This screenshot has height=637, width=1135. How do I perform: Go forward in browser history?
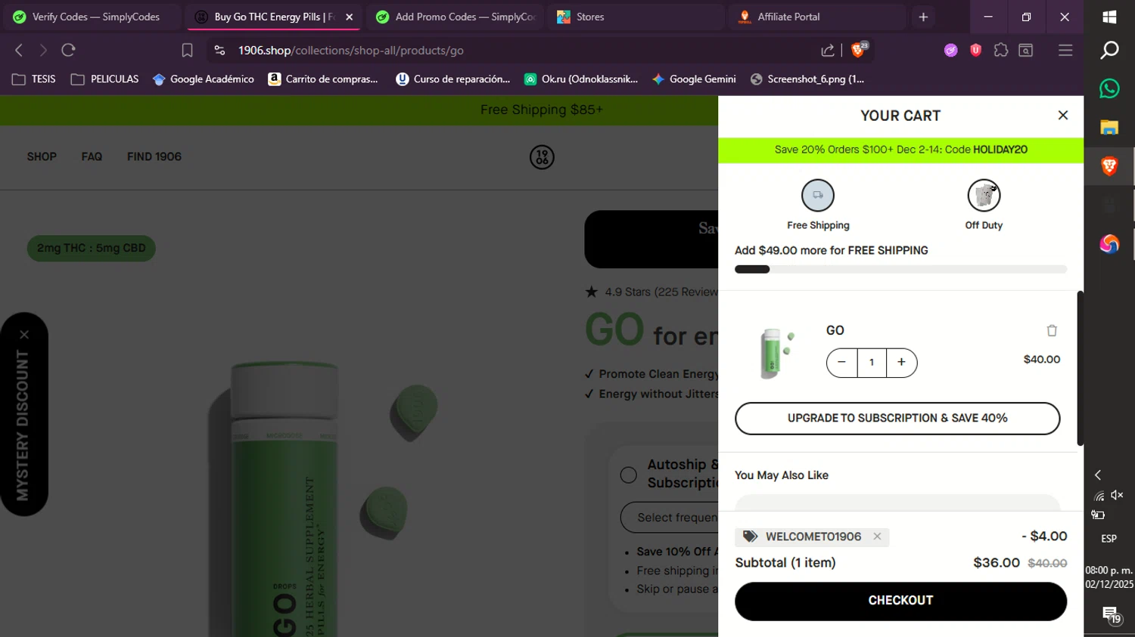[43, 50]
